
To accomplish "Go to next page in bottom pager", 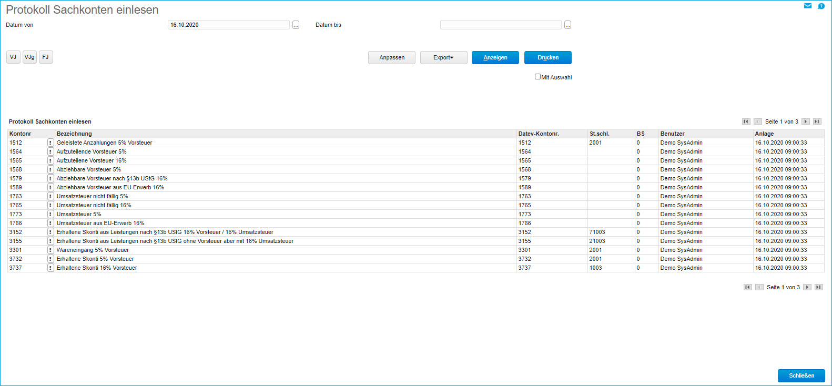I will pyautogui.click(x=807, y=287).
